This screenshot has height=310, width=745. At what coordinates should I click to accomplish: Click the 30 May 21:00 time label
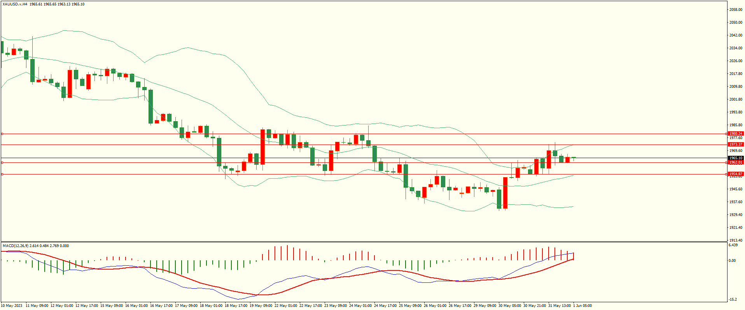pos(534,306)
